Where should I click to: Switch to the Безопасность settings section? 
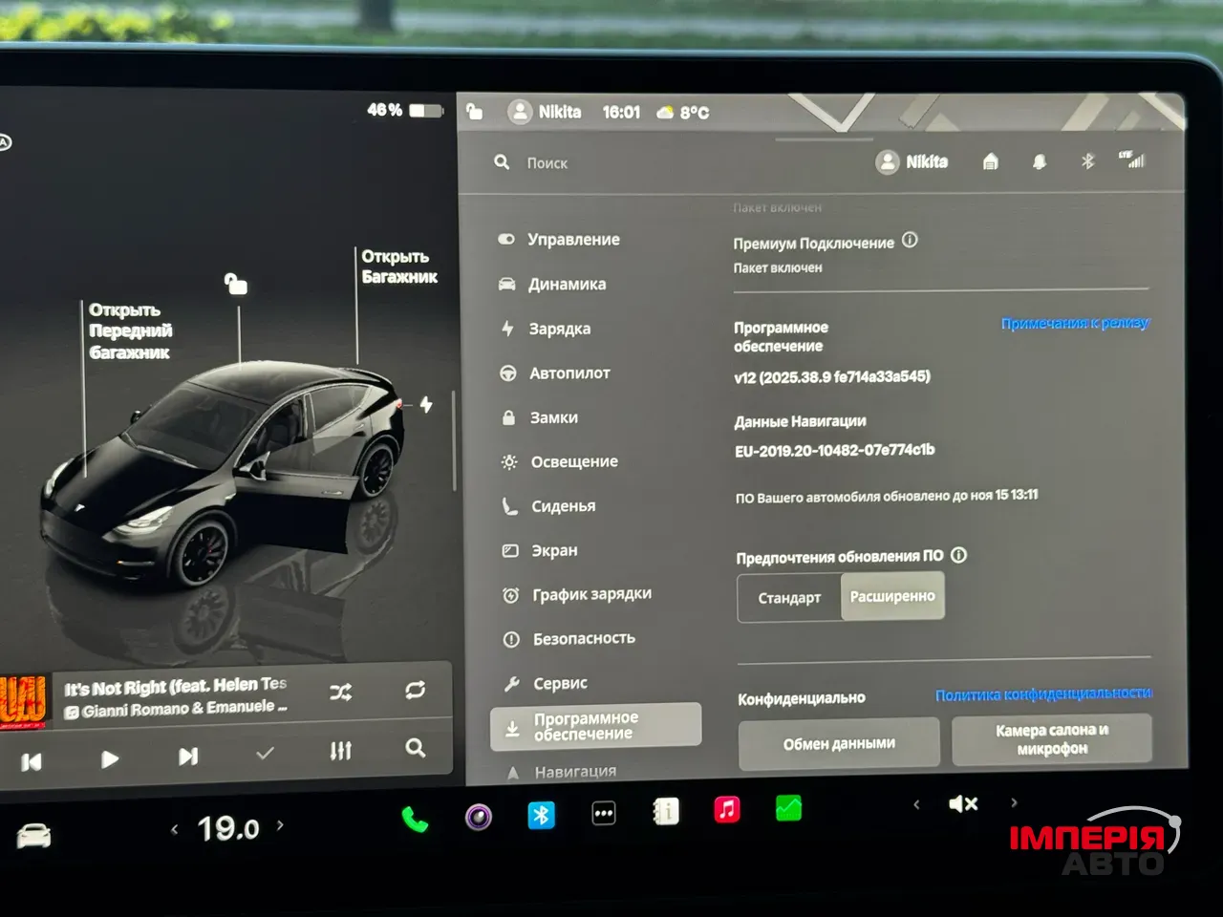[x=584, y=638]
